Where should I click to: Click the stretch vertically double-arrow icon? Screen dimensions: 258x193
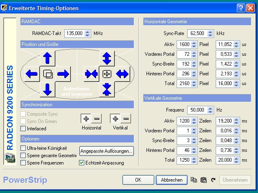pyautogui.click(x=107, y=58)
